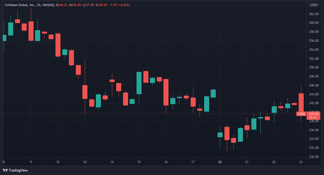Select the low value L237.90
This screenshot has height=175, width=324.
[88, 5]
